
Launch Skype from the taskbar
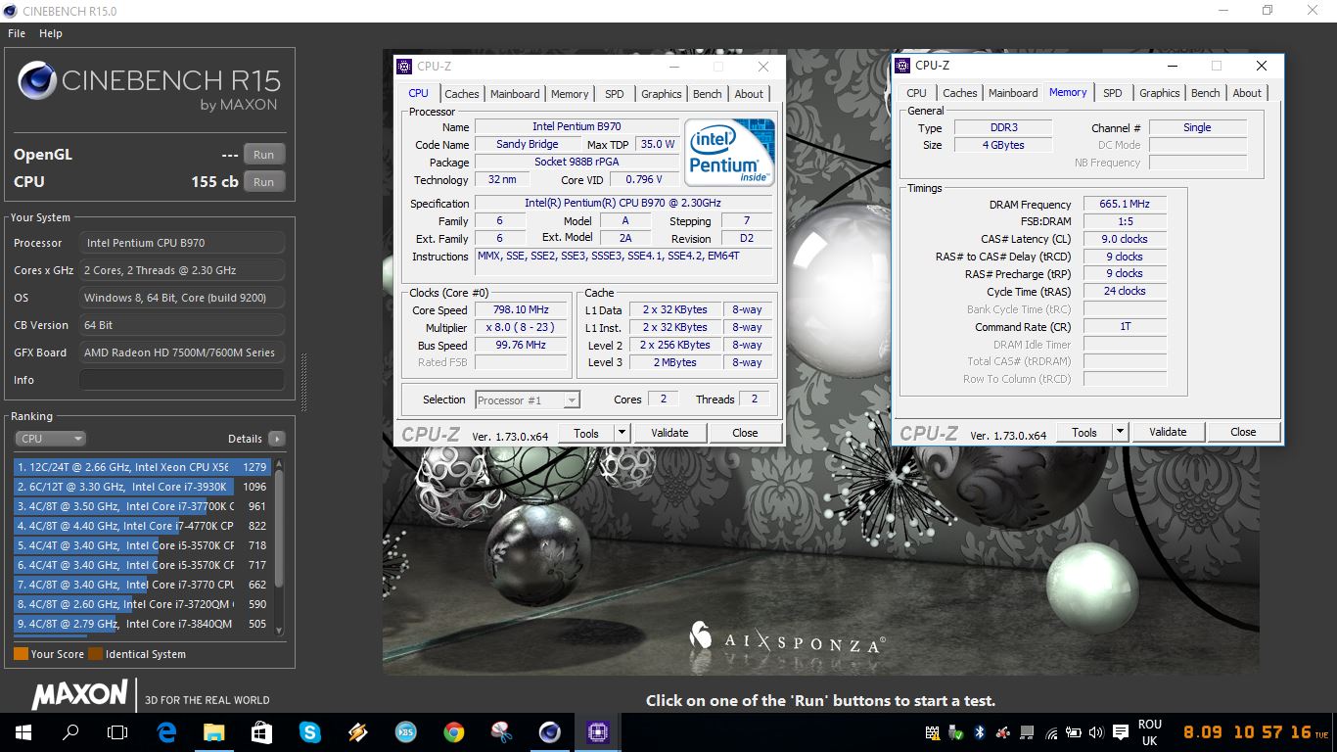pos(309,731)
